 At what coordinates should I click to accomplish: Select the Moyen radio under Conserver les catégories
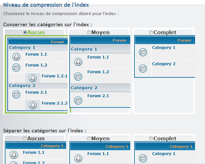89,32
